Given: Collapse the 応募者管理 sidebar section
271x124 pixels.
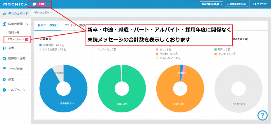Looking at the screenshot, I should 27,24.
